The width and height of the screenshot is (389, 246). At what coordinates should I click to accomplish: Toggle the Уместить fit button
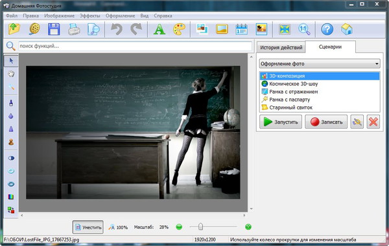coord(88,227)
